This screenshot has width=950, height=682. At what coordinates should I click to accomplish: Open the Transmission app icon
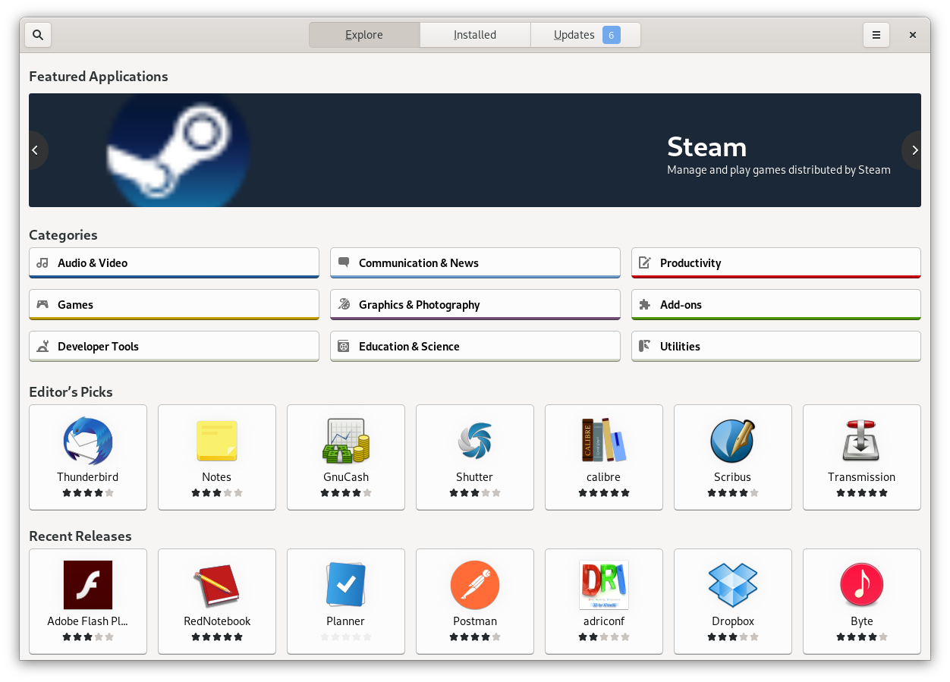tap(862, 441)
